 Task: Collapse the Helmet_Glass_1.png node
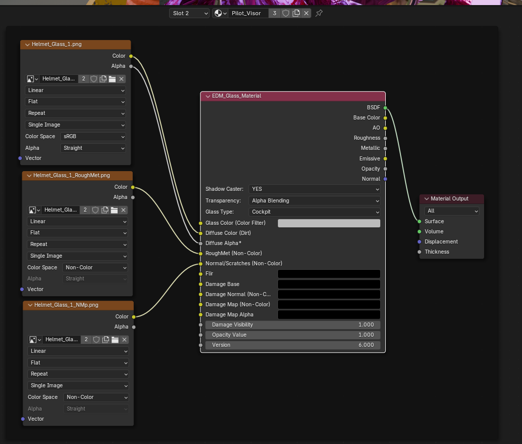point(27,44)
